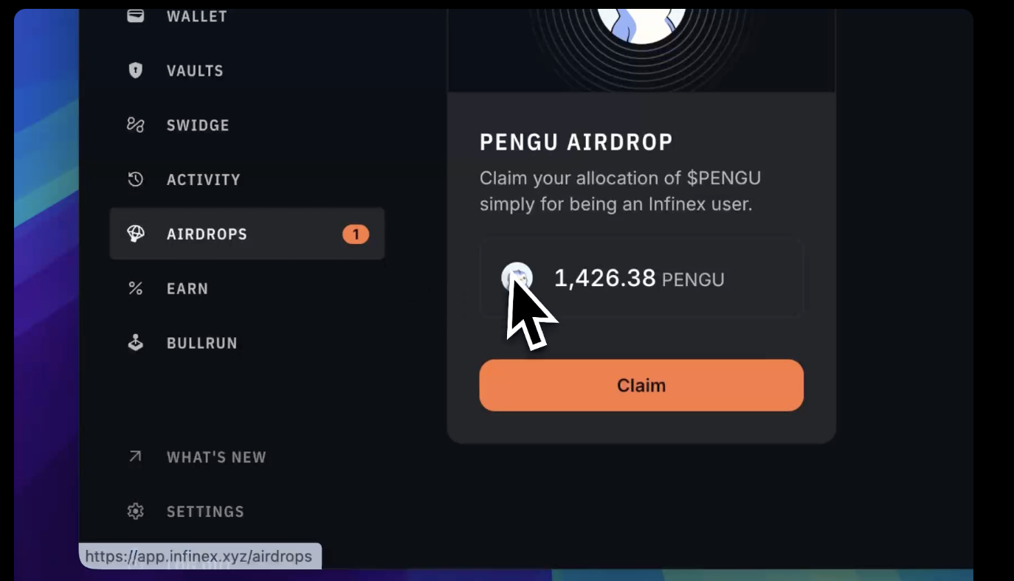Click the Vaults shield icon
The width and height of the screenshot is (1014, 581).
point(135,70)
